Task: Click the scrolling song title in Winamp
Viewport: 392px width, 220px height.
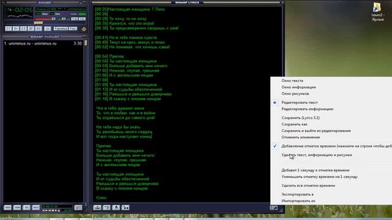Action: point(61,9)
